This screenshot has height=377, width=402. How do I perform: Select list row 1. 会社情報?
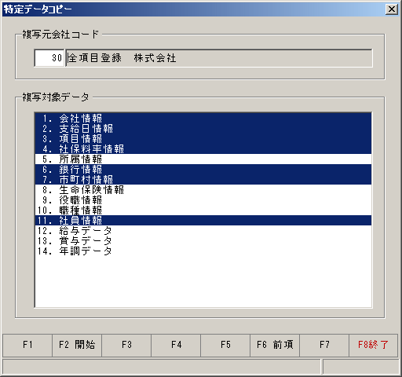203,118
